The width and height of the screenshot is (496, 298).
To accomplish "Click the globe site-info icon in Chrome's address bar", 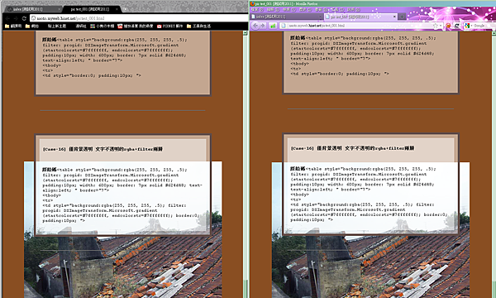I will [x=34, y=18].
